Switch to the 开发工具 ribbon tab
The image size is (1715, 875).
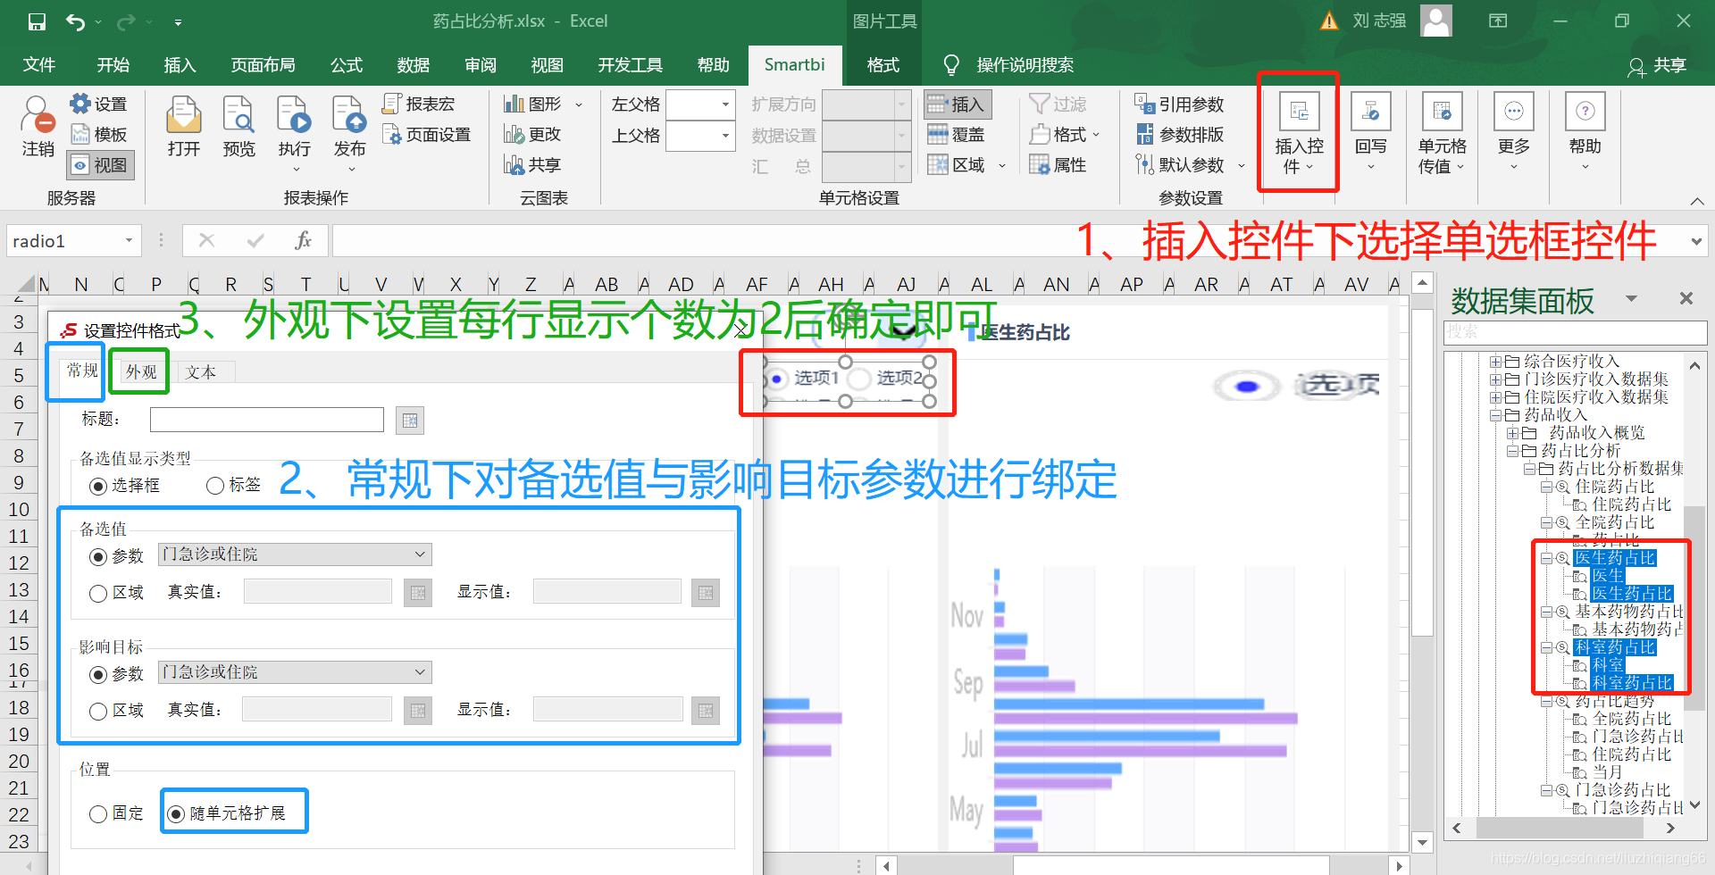pyautogui.click(x=630, y=65)
